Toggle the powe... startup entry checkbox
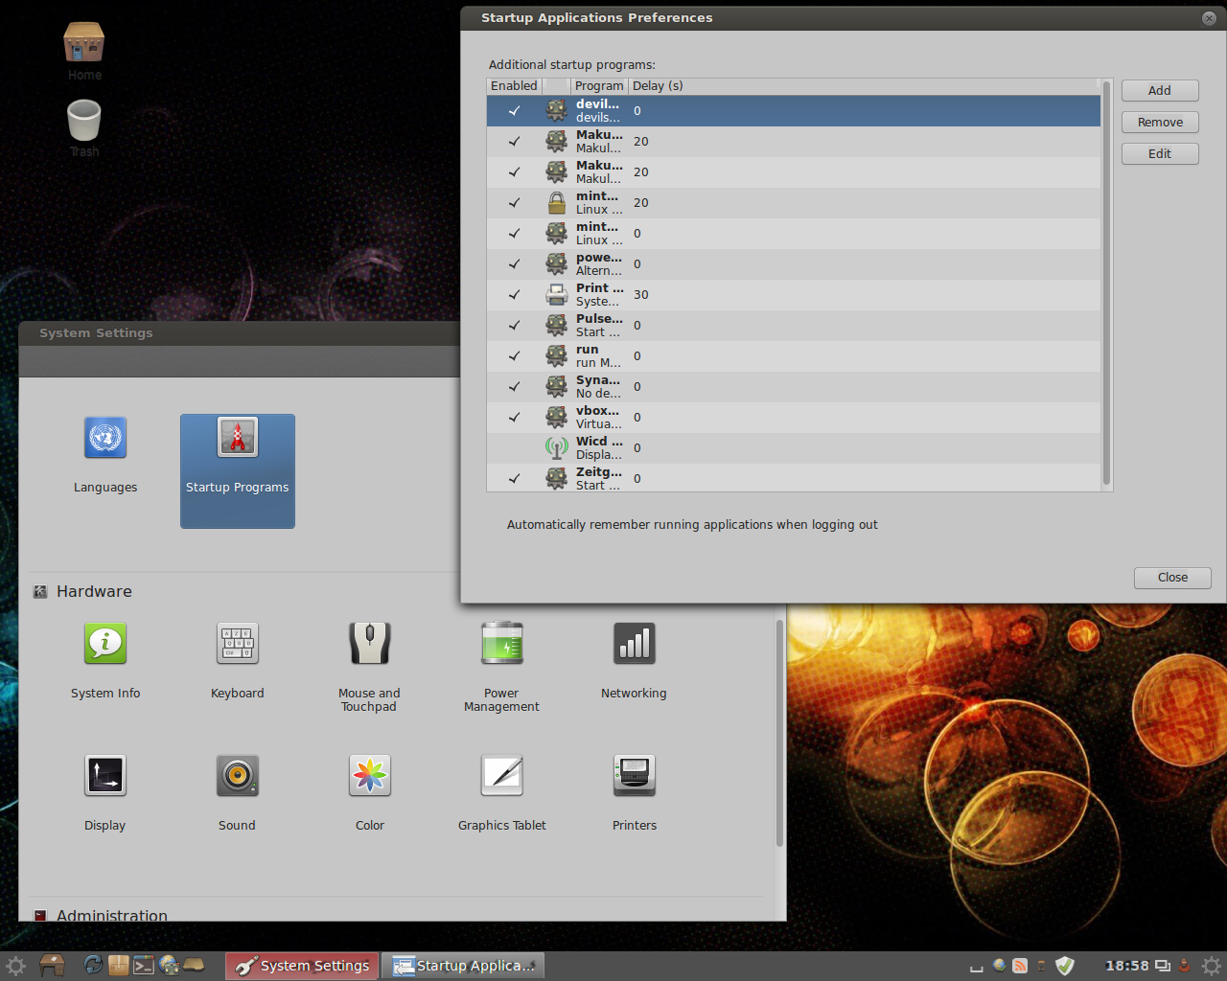Image resolution: width=1227 pixels, height=981 pixels. [514, 263]
